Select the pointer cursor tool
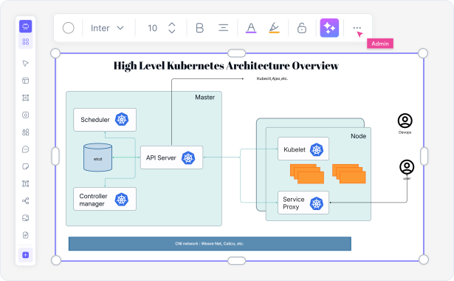 [26, 64]
